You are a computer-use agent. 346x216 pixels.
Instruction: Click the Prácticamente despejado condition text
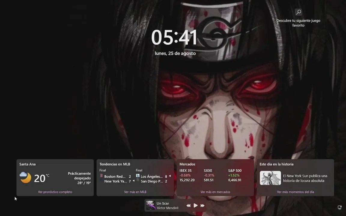(79, 176)
